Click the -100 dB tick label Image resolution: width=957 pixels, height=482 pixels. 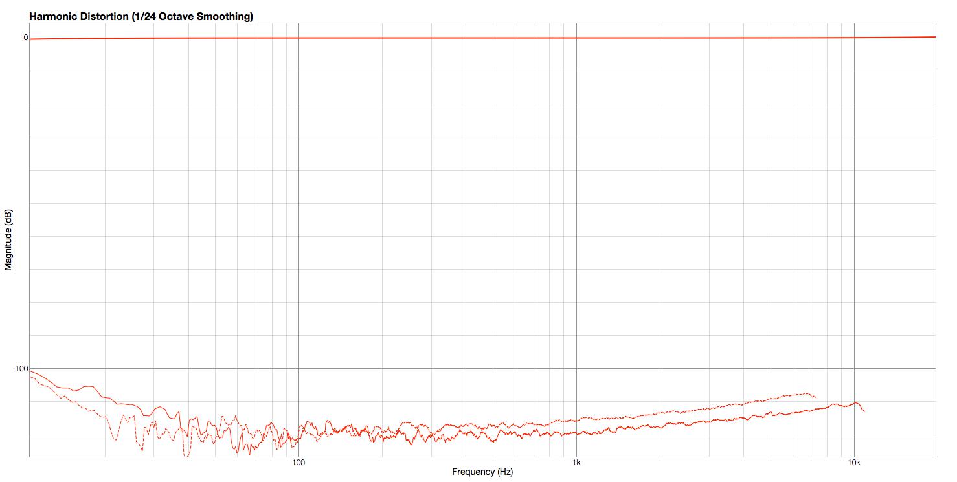pos(20,368)
